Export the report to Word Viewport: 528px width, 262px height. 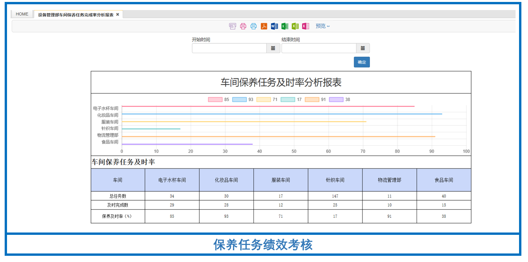pyautogui.click(x=275, y=26)
